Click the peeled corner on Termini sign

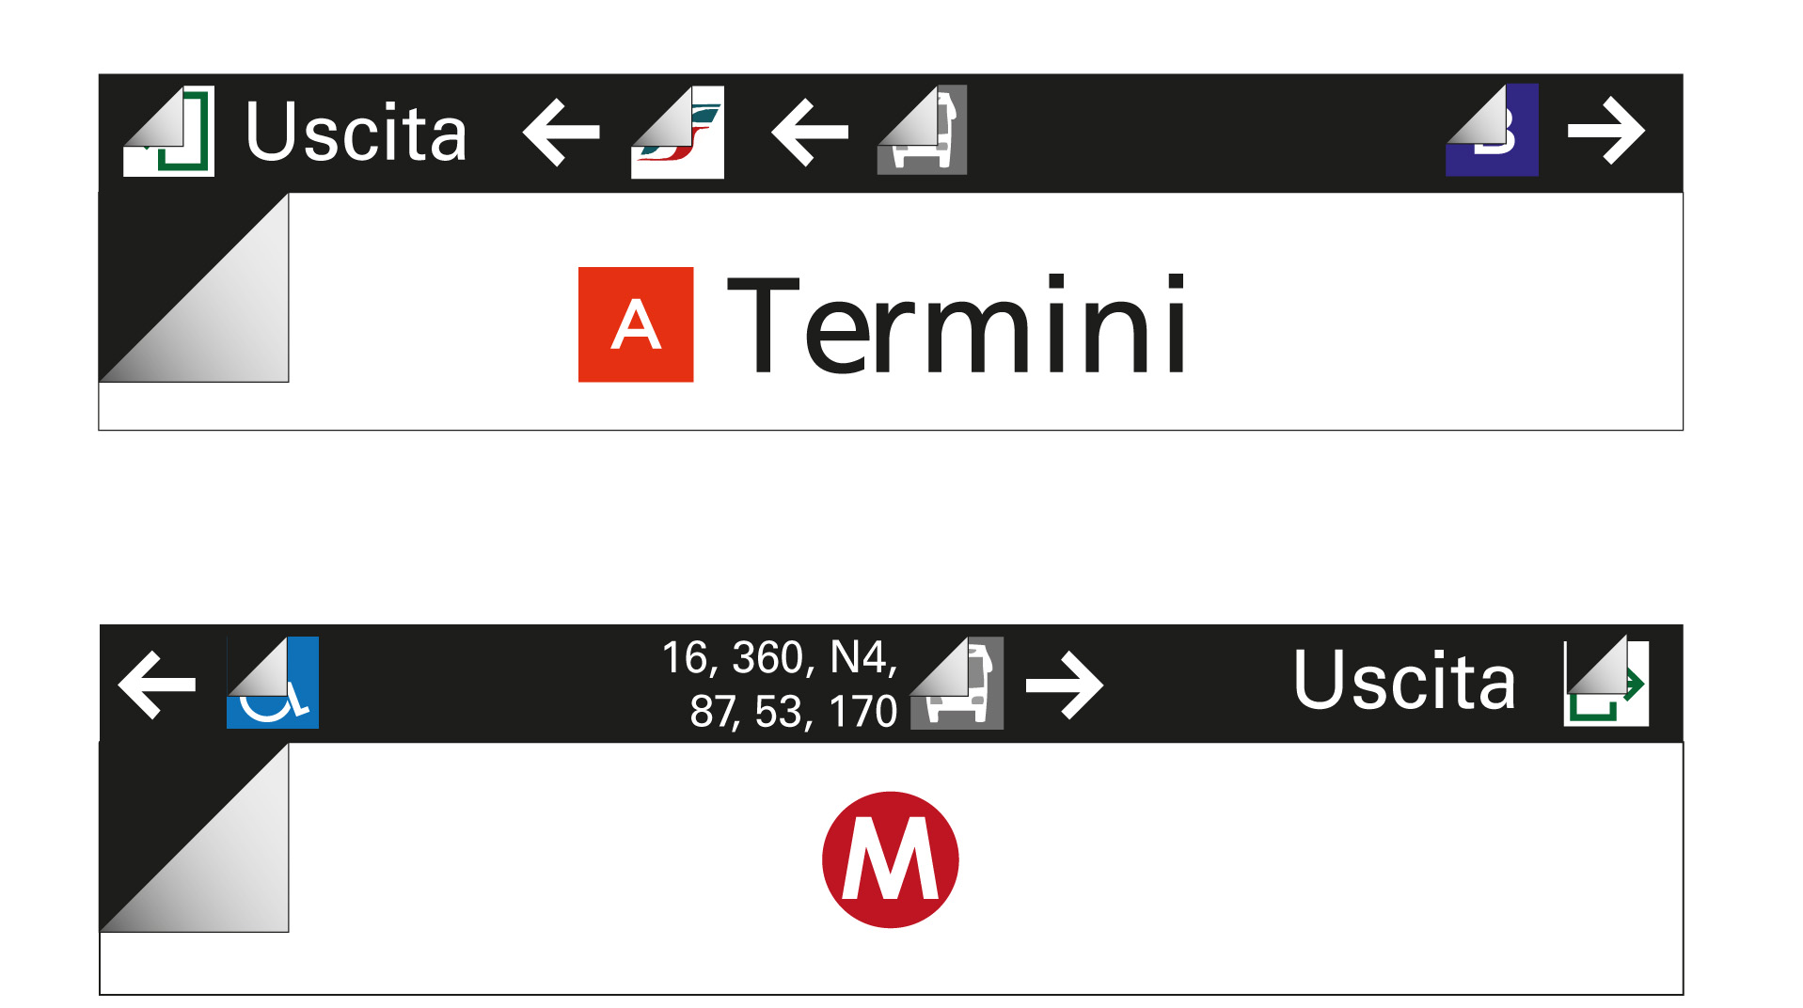pyautogui.click(x=194, y=288)
